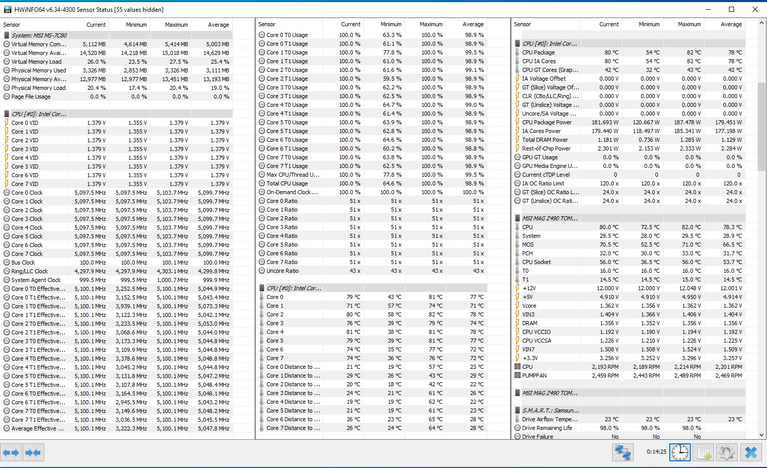
Task: Click the scrollbar up arrow of the right panel
Action: tap(762, 23)
